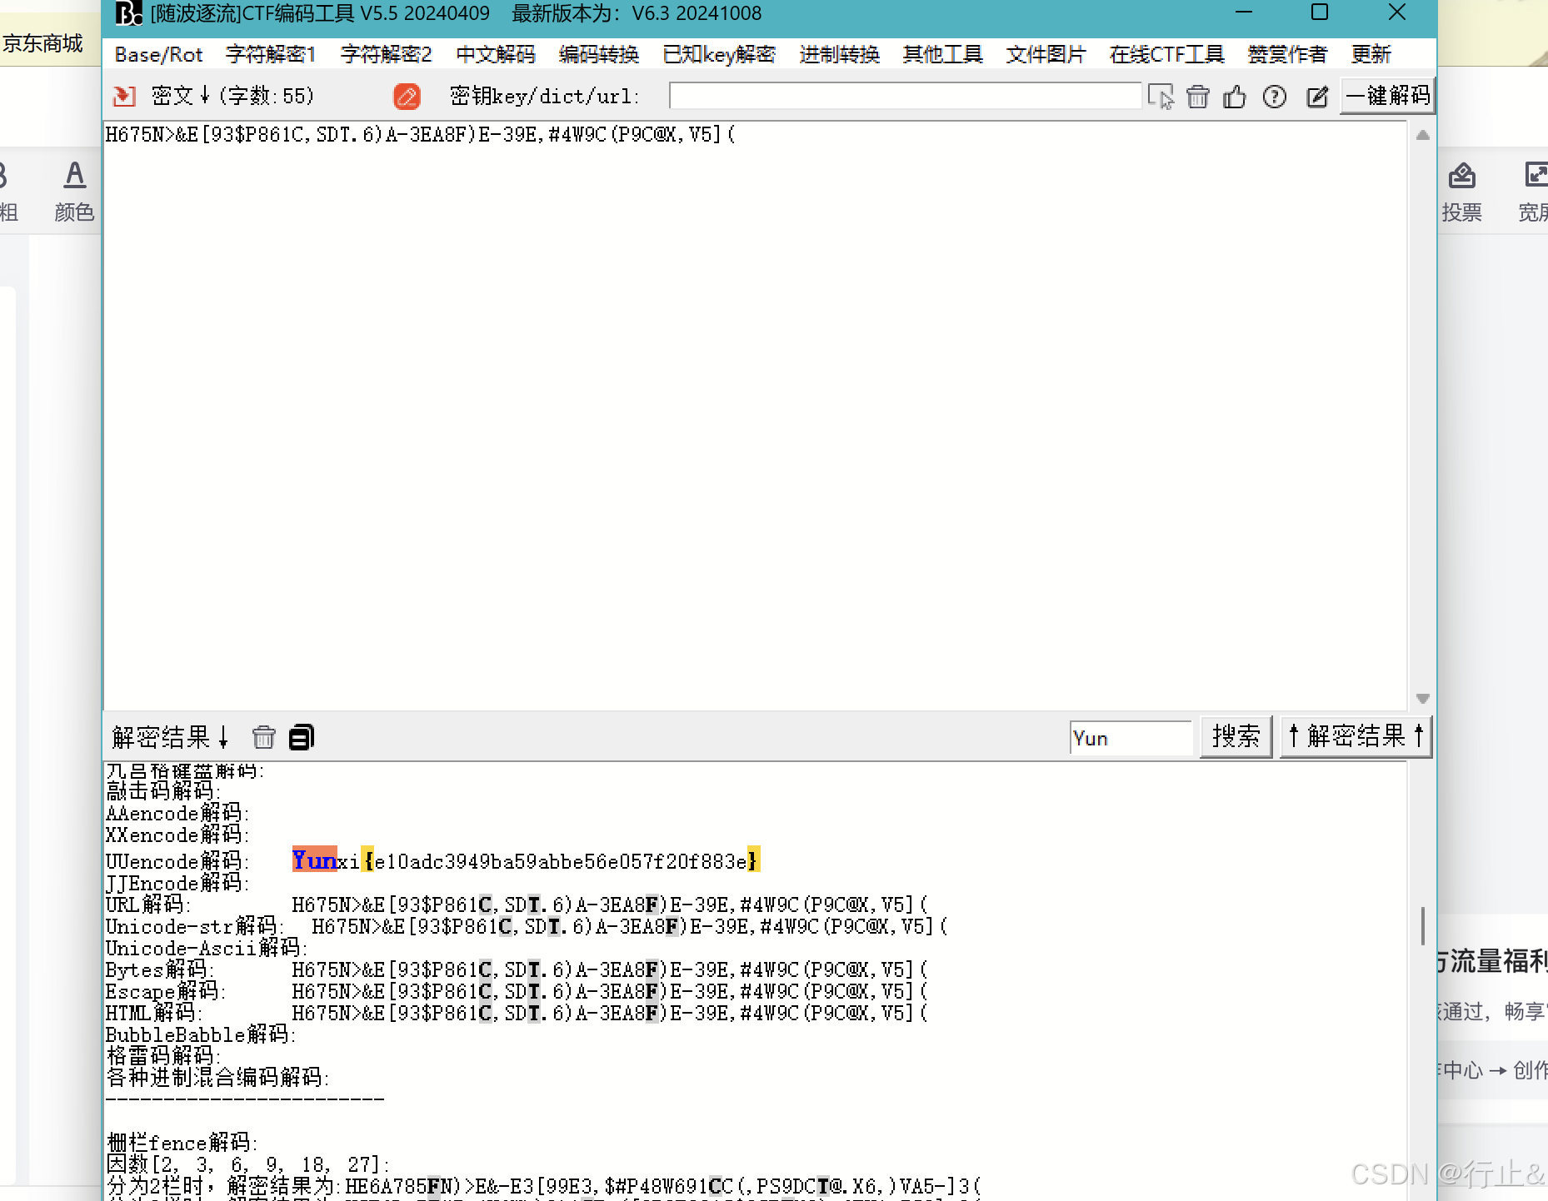
Task: Click the UUencode decoded Yunxi flag text
Action: pyautogui.click(x=526, y=860)
